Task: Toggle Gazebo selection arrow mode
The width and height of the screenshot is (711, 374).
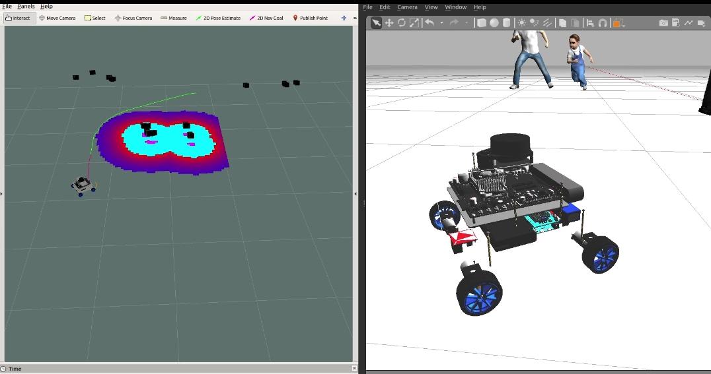Action: [376, 22]
